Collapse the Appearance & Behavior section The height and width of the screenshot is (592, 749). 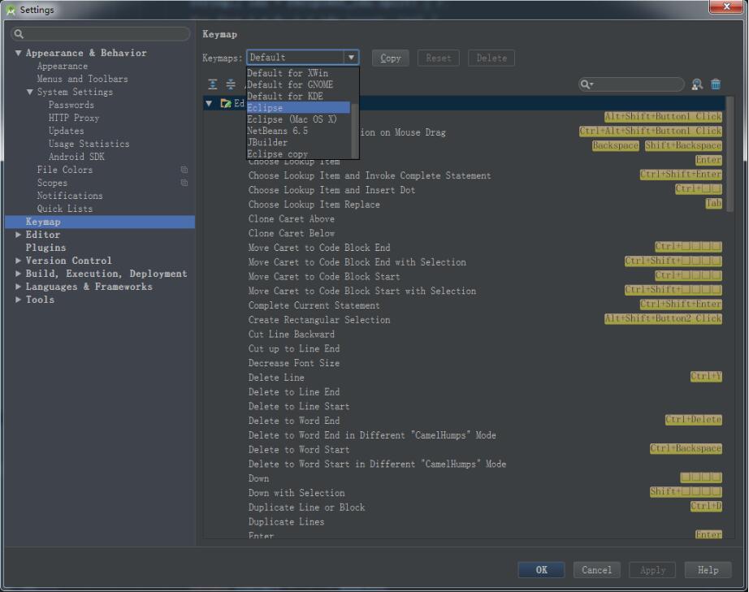coord(18,53)
